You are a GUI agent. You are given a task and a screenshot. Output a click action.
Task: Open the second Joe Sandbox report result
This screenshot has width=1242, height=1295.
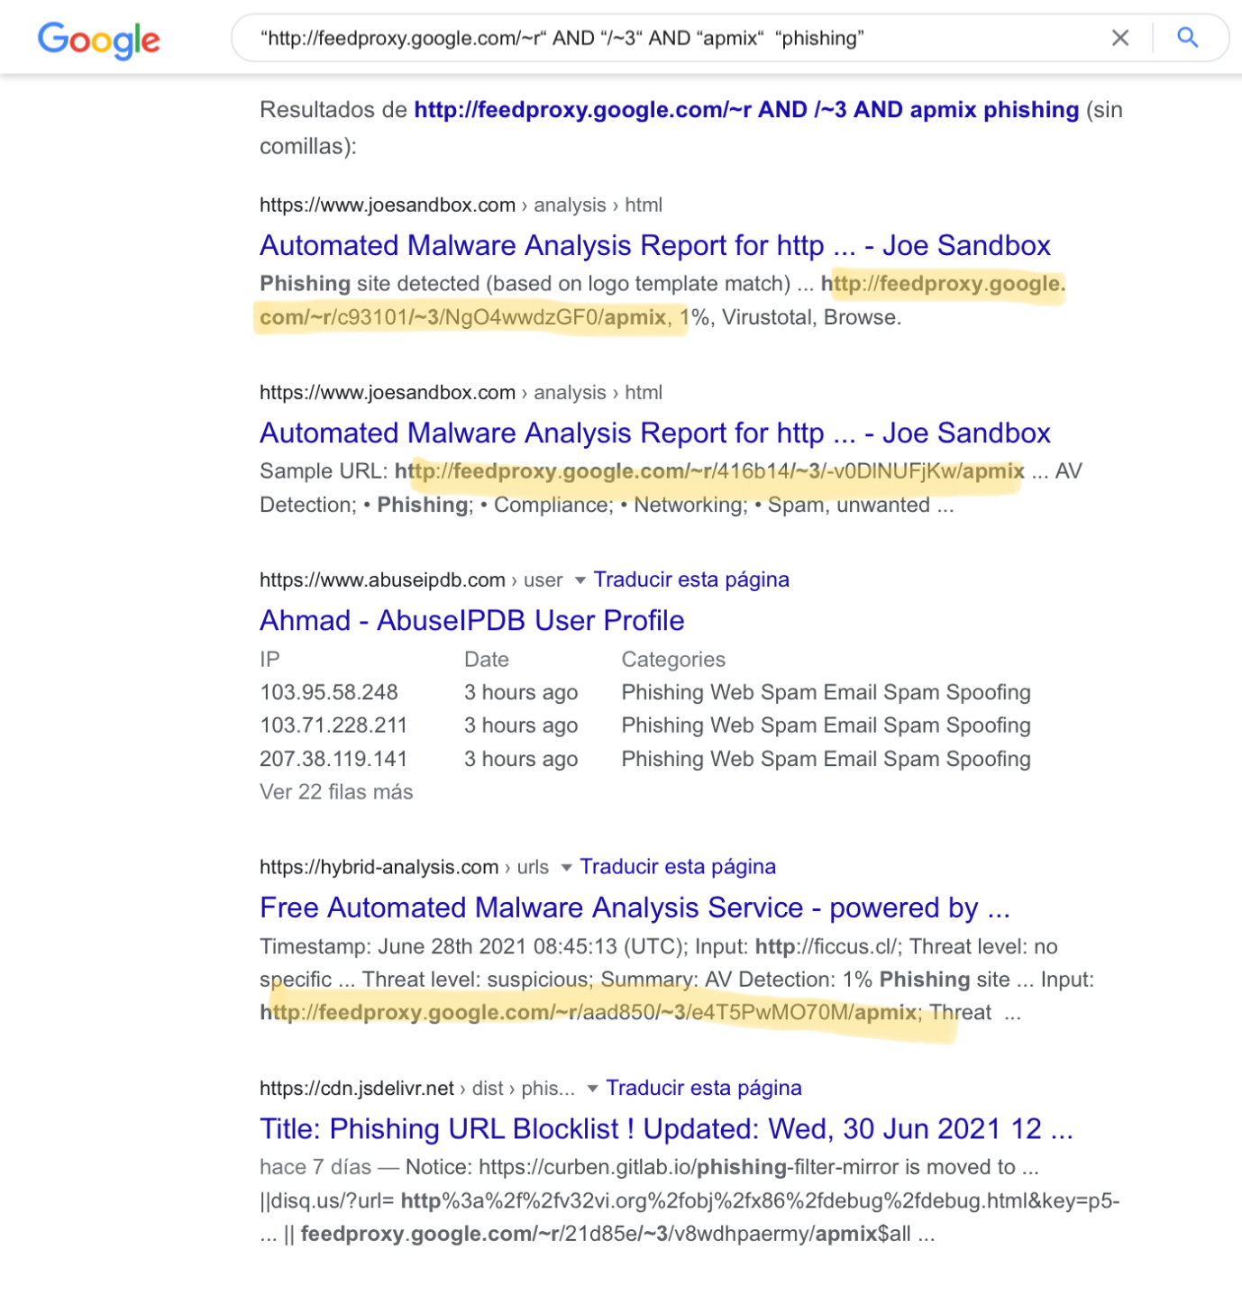tap(654, 433)
